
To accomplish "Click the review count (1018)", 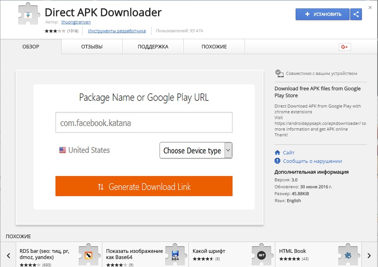I will (x=73, y=31).
